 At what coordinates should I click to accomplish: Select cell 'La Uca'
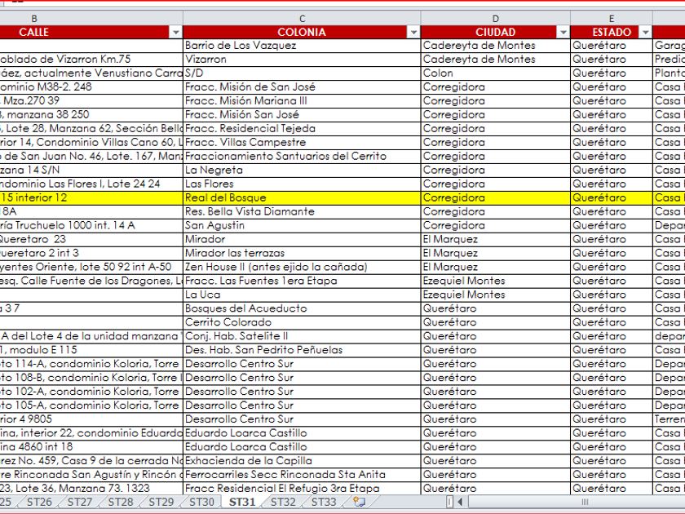point(302,295)
